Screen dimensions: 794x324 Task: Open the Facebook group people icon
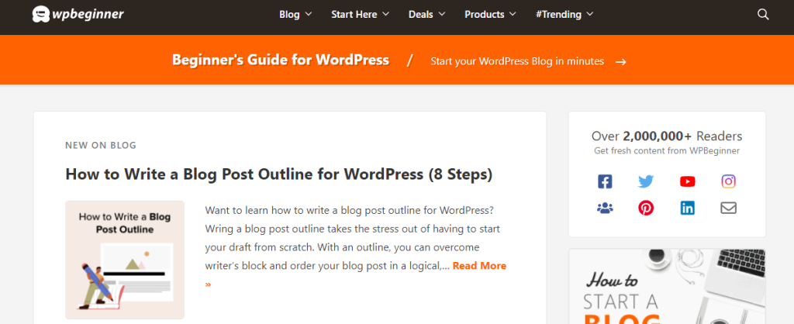[x=605, y=208]
